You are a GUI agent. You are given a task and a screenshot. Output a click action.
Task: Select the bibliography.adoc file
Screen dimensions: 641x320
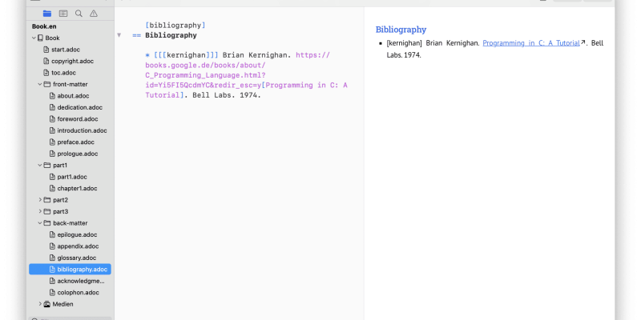tap(70, 270)
